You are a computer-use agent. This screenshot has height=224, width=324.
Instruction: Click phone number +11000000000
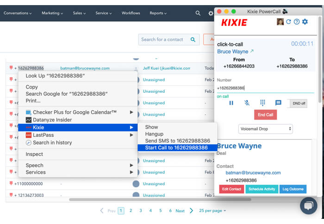[28, 184]
